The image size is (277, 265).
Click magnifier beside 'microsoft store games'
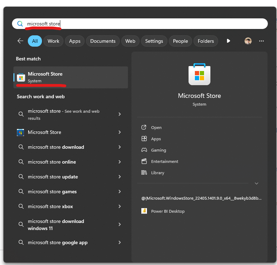(x=21, y=192)
